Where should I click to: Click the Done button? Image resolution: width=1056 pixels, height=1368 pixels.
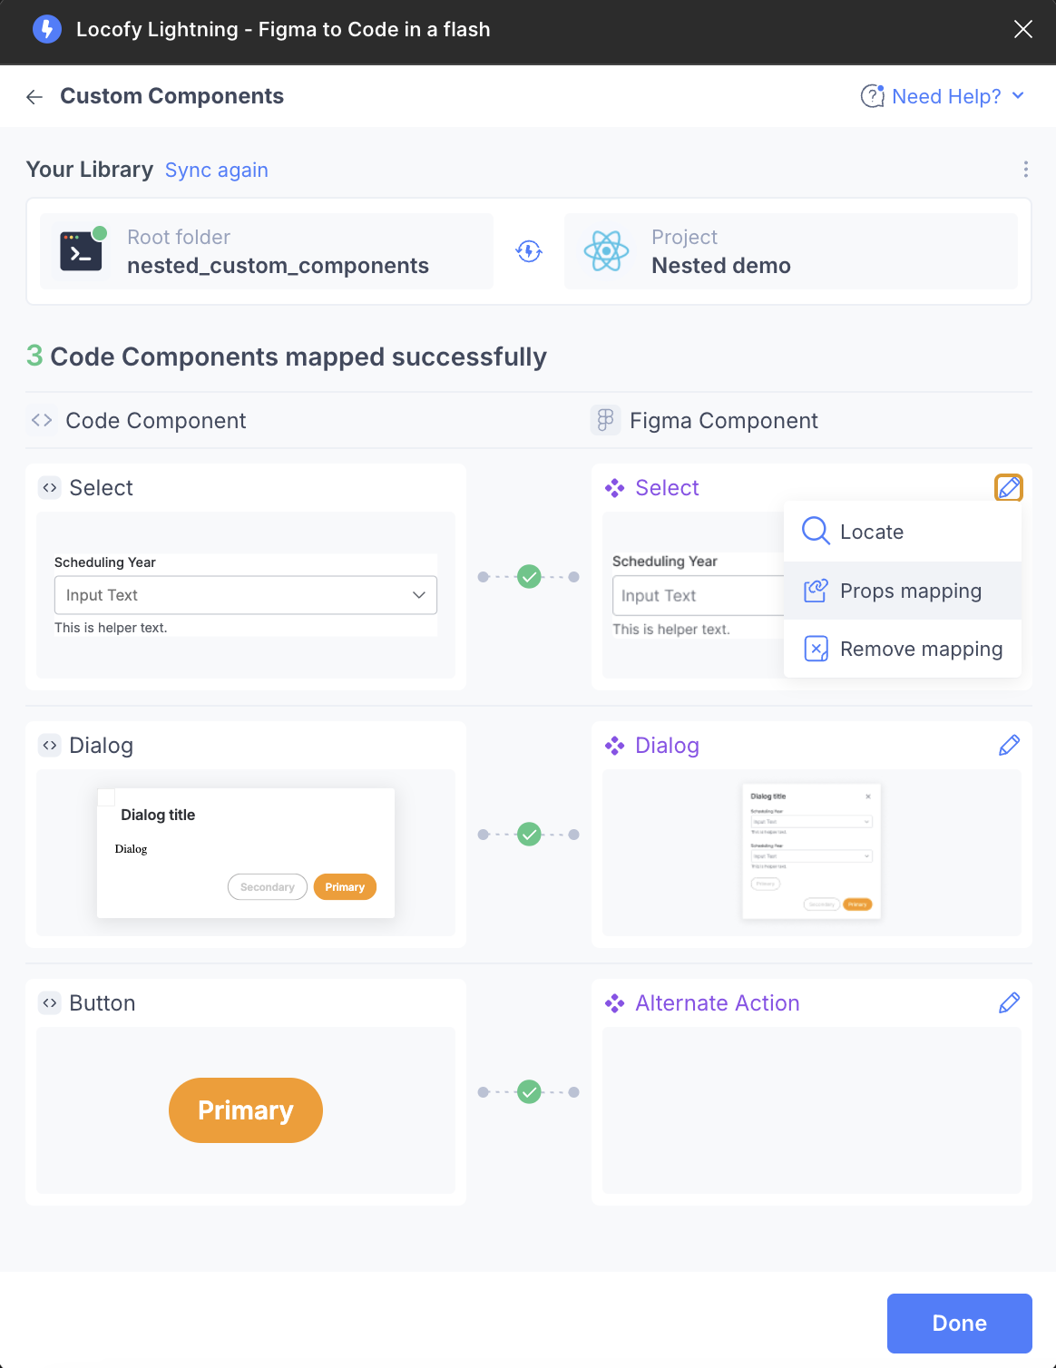click(x=958, y=1323)
